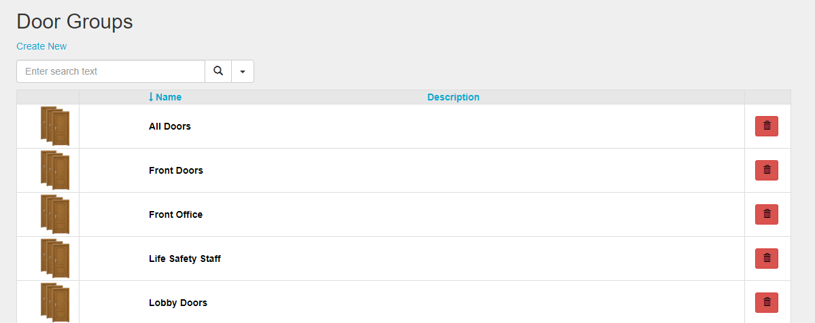The width and height of the screenshot is (815, 323).
Task: Open the Lobby Doors group name
Action: (178, 303)
